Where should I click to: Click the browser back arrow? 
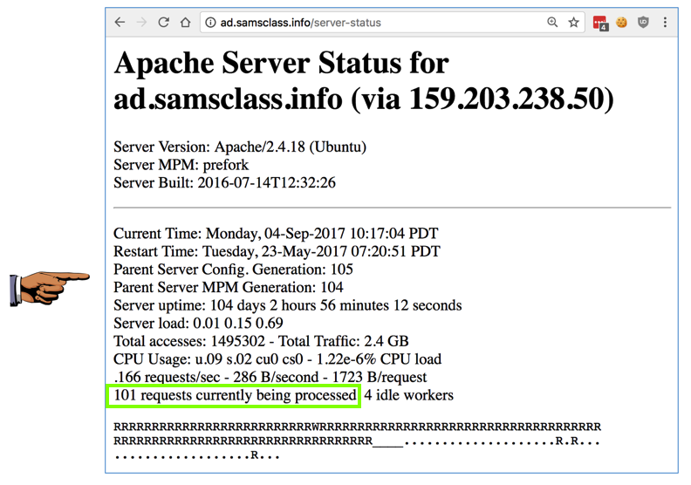[x=120, y=23]
